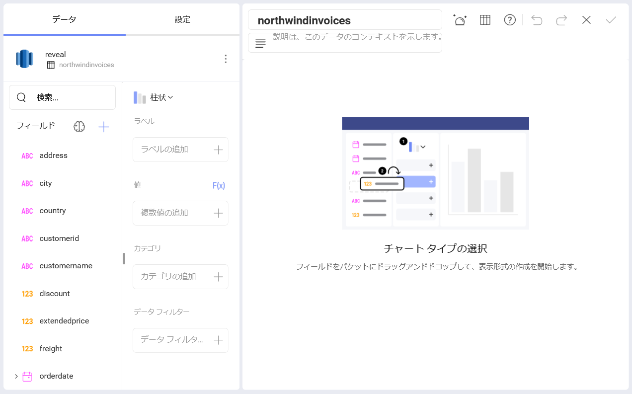Open the machine learning brain icon

pos(79,127)
